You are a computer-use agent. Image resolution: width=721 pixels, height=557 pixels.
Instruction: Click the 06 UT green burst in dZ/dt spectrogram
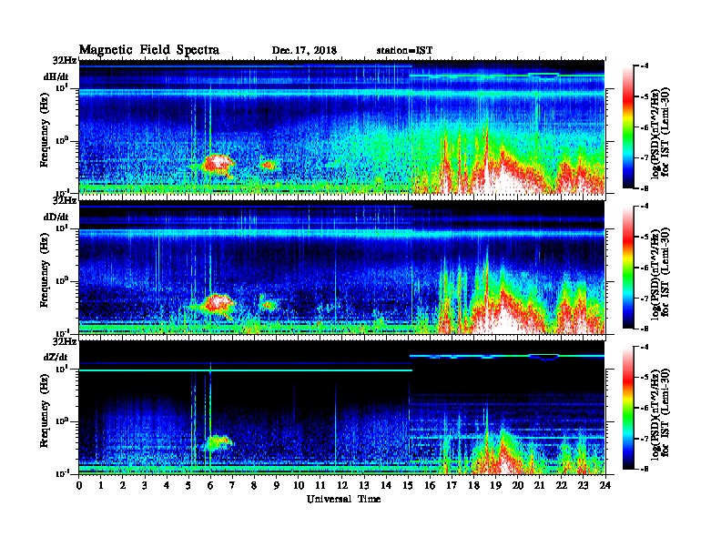tap(218, 442)
